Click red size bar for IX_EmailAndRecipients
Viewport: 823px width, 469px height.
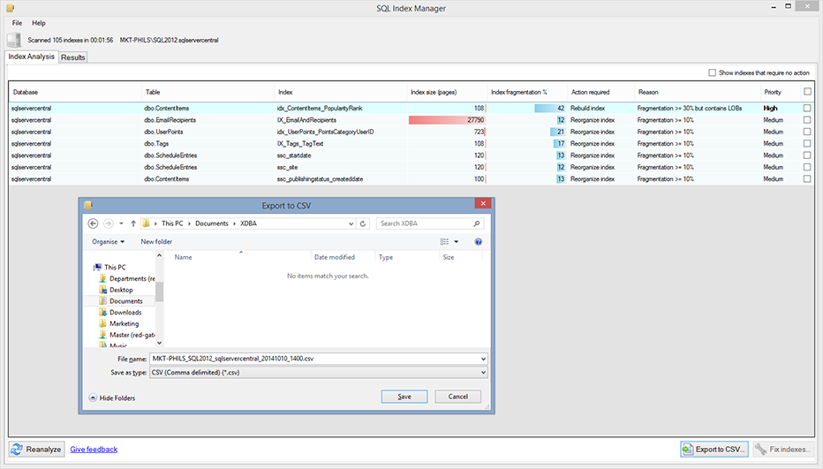(447, 120)
